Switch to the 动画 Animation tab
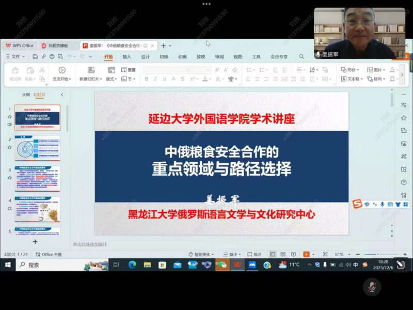 click(182, 57)
